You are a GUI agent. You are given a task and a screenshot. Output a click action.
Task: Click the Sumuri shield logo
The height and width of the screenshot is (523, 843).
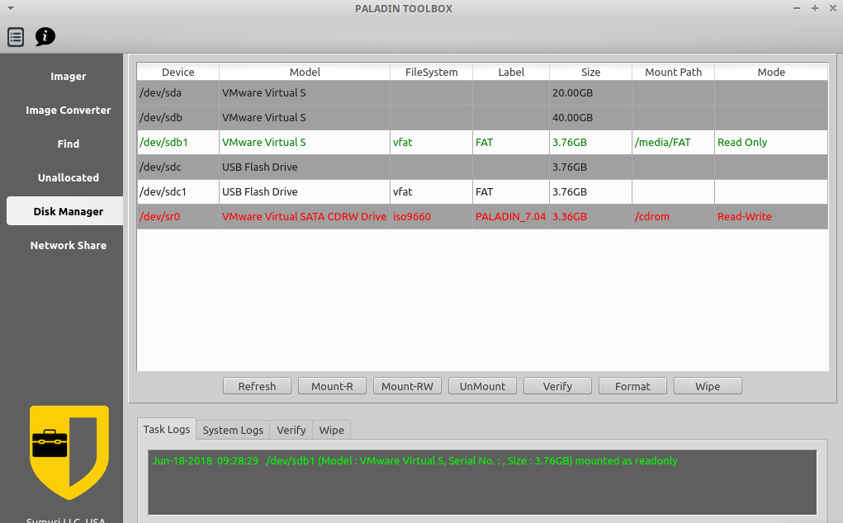(69, 452)
